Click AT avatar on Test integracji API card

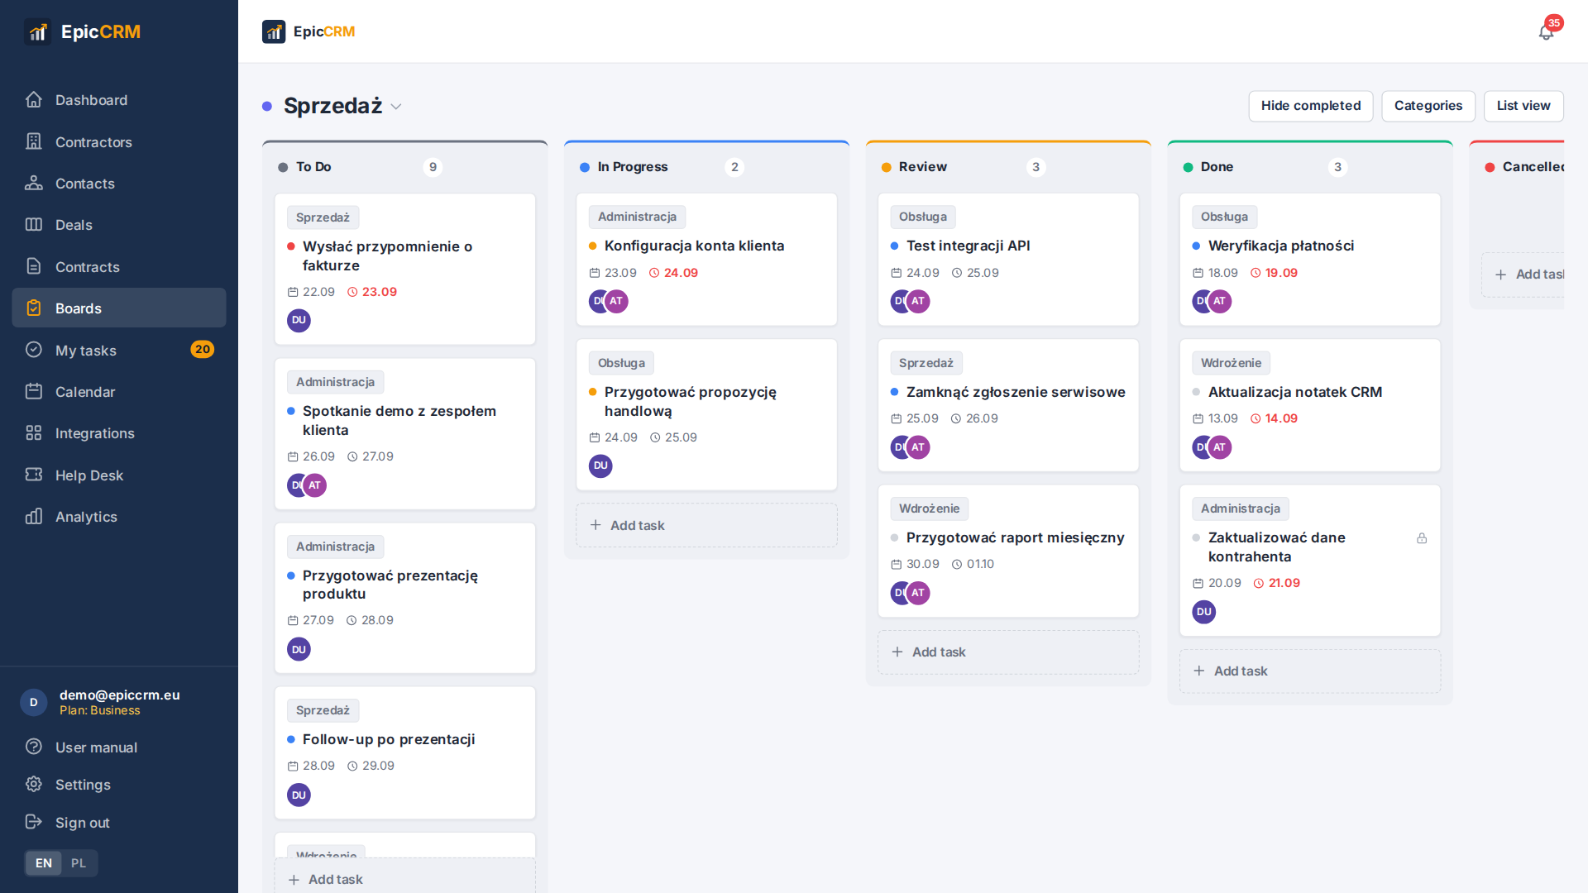(x=918, y=301)
